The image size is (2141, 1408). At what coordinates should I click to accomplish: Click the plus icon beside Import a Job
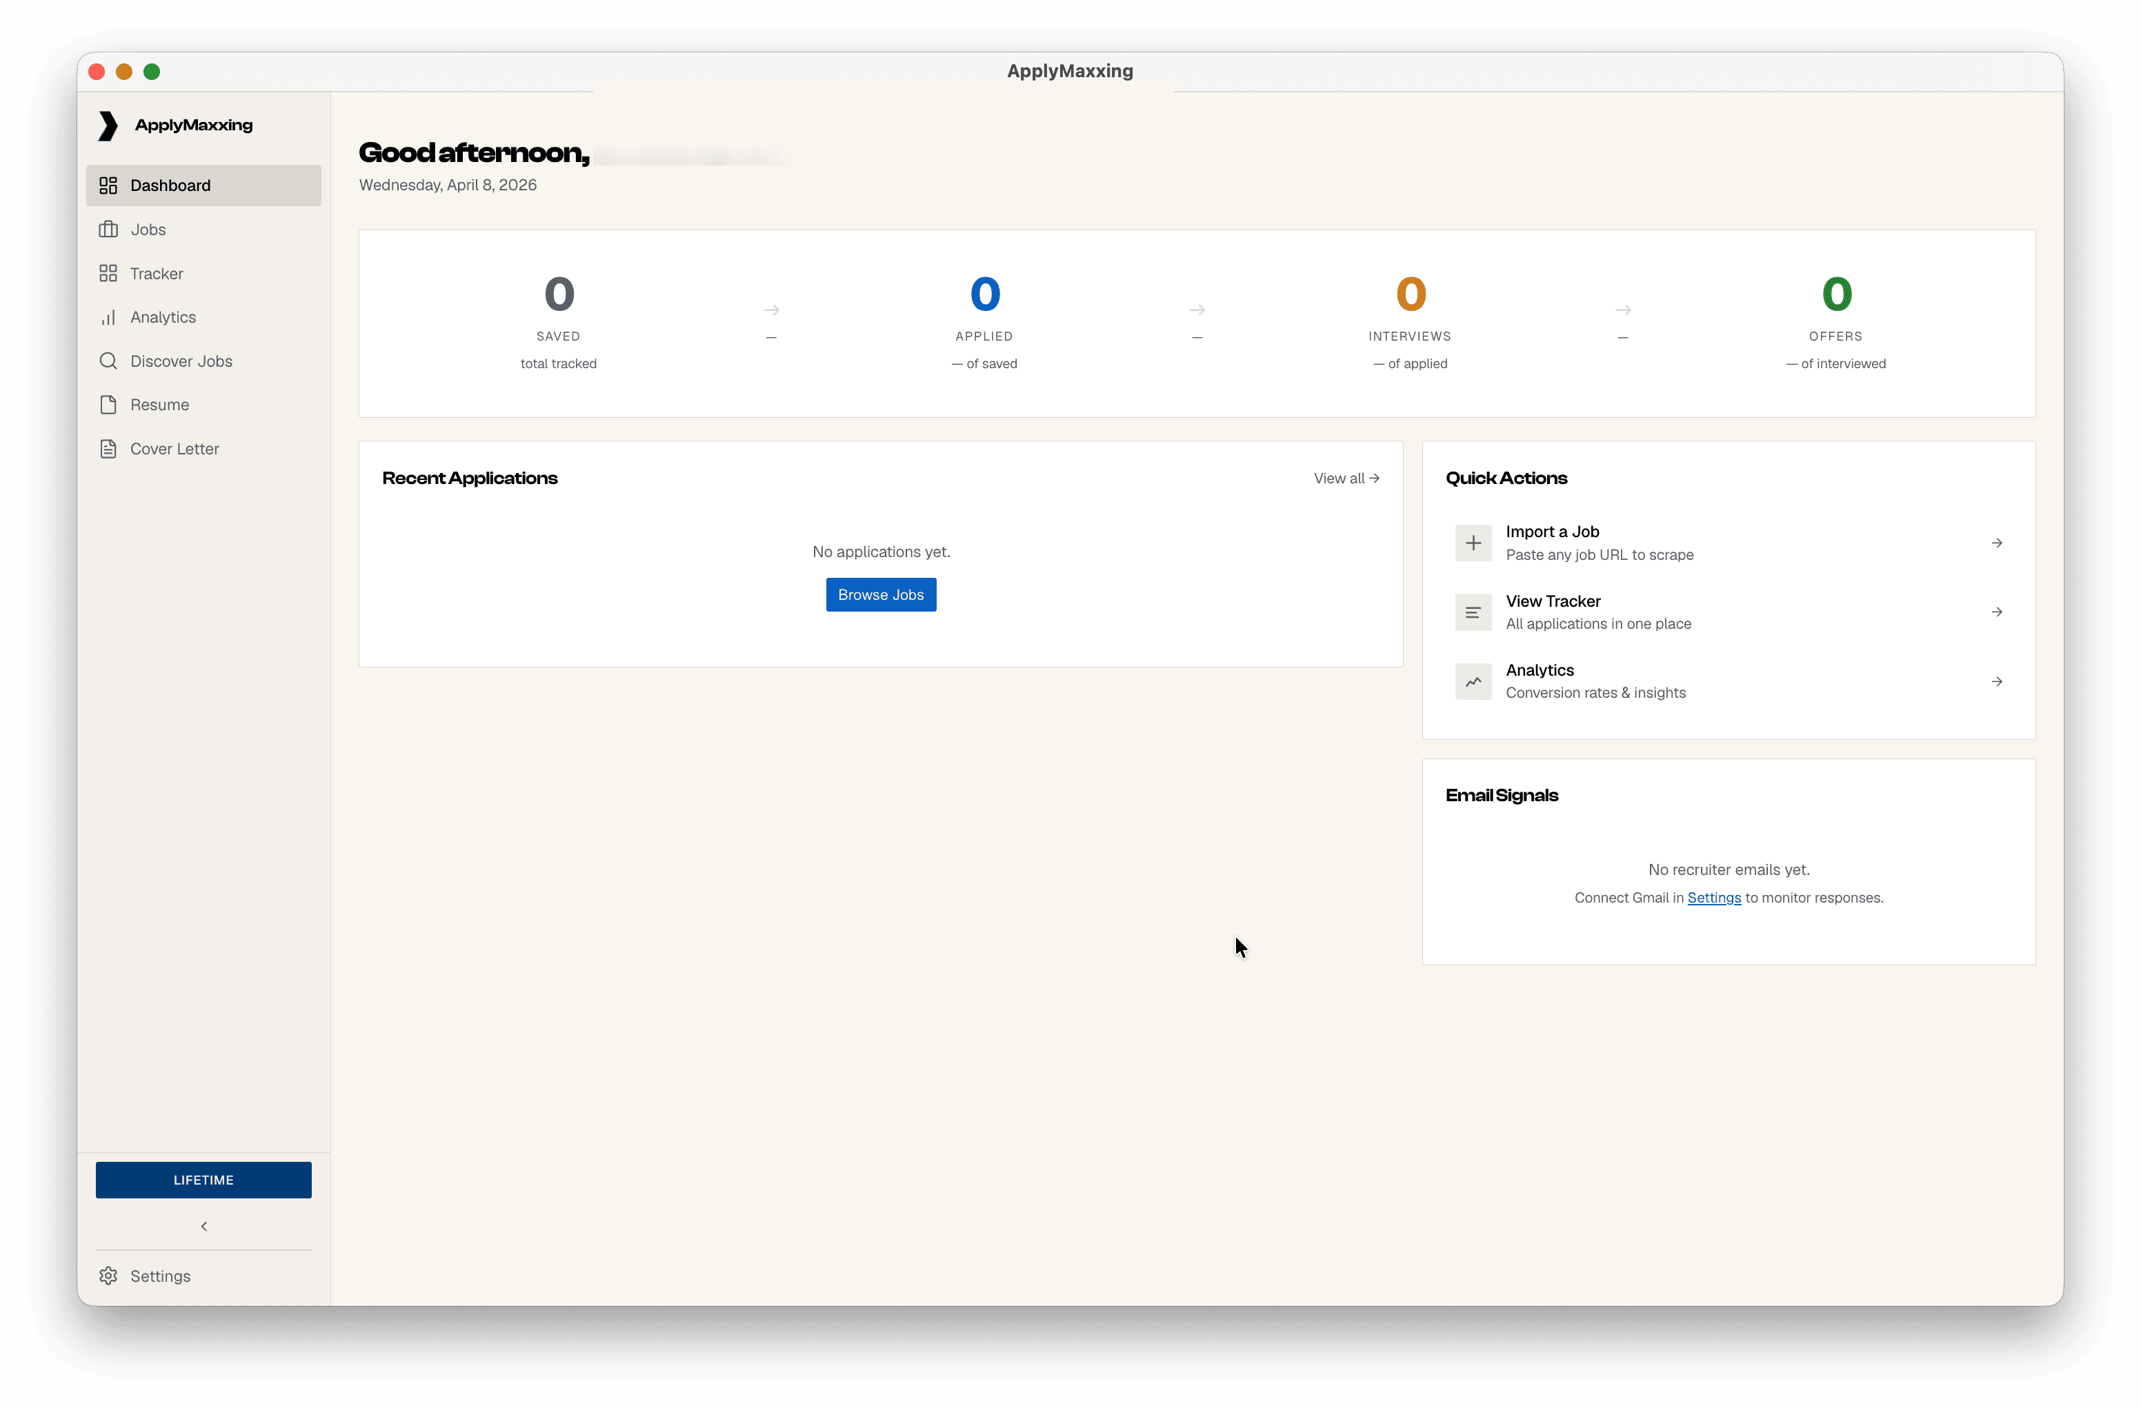pos(1473,543)
